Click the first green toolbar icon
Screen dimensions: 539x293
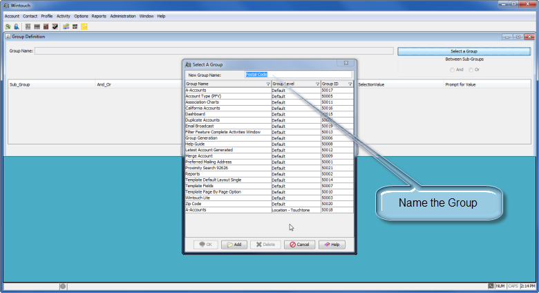pos(7,26)
